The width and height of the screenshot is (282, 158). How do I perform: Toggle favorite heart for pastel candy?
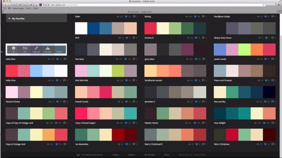pyautogui.click(x=265, y=59)
